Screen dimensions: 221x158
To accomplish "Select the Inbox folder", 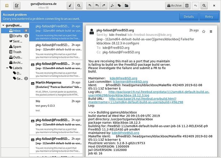I will (15, 30).
